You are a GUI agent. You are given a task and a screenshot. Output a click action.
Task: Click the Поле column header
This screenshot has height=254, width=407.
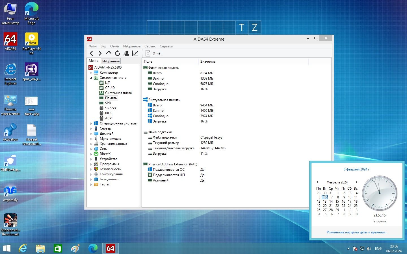click(170, 62)
